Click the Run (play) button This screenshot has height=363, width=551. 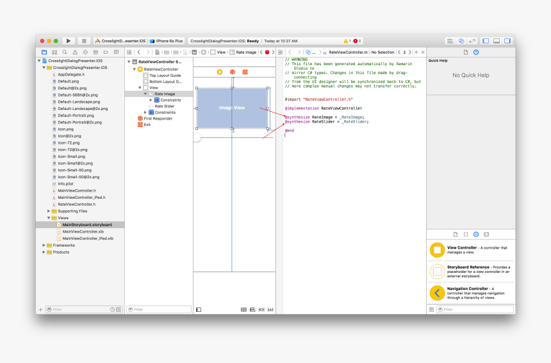tap(69, 41)
